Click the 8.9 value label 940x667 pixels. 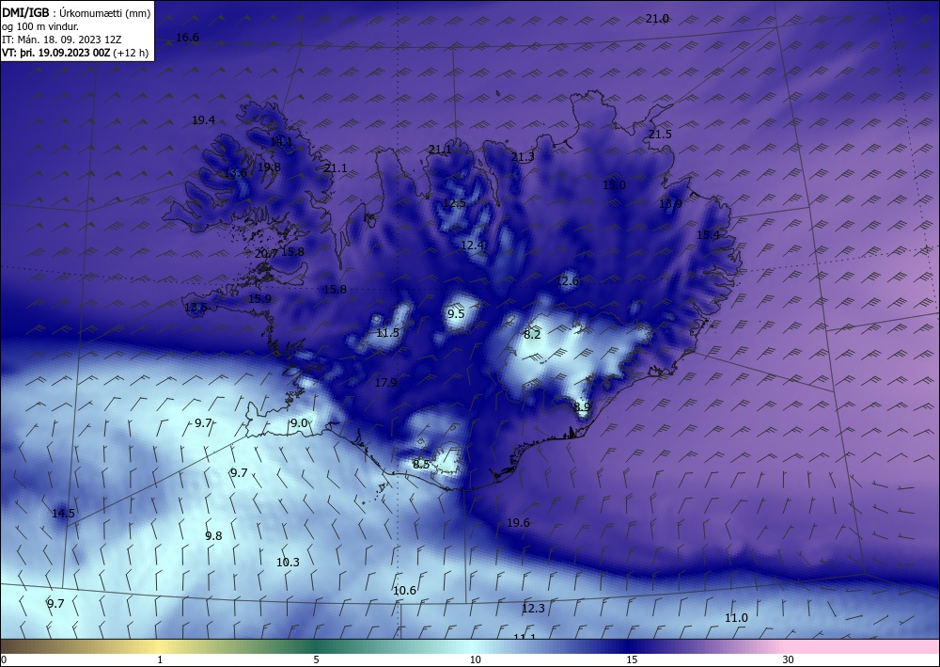(x=582, y=407)
